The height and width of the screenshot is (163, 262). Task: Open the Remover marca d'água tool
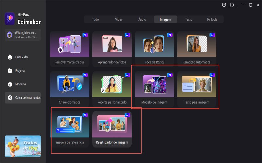[70, 49]
